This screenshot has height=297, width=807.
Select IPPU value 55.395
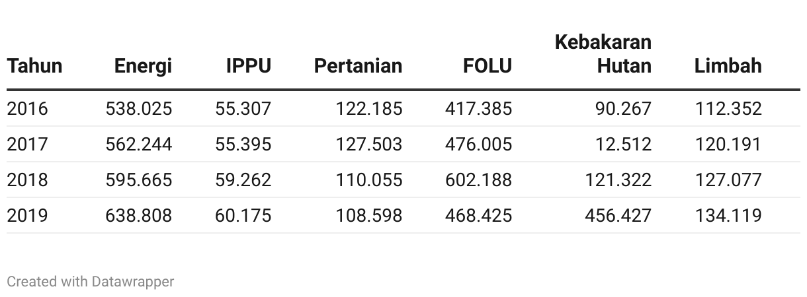[x=243, y=144]
